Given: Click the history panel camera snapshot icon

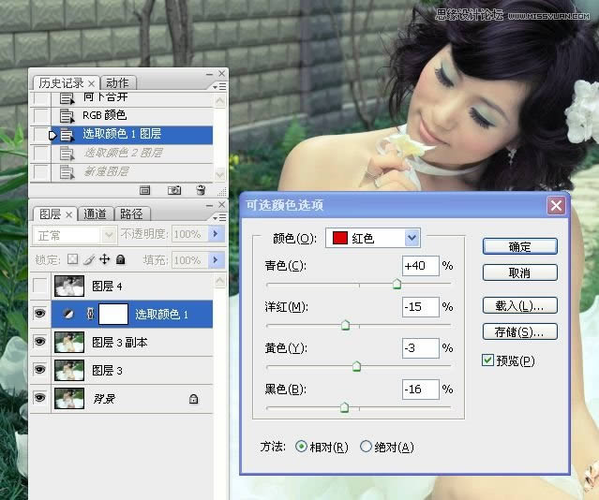Looking at the screenshot, I should coord(173,190).
